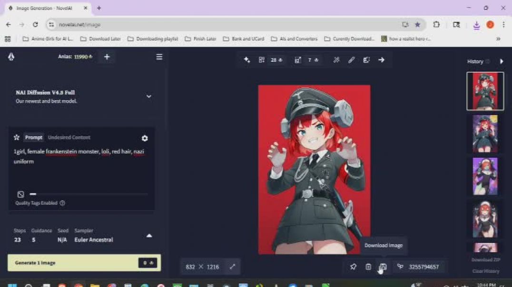
Task: Pin the current image with the pin icon
Action: [353, 267]
